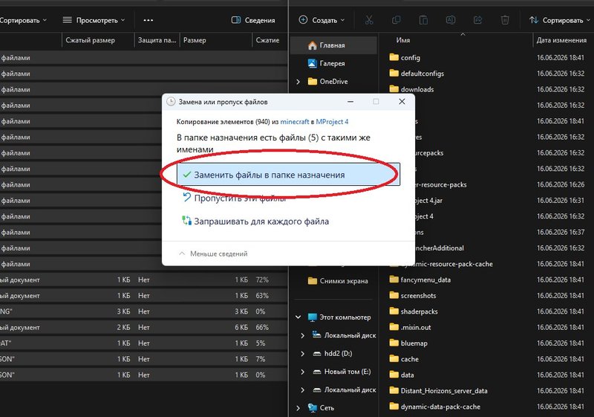Select hdd2 (D:) drive
Image resolution: width=594 pixels, height=417 pixels.
coord(333,354)
